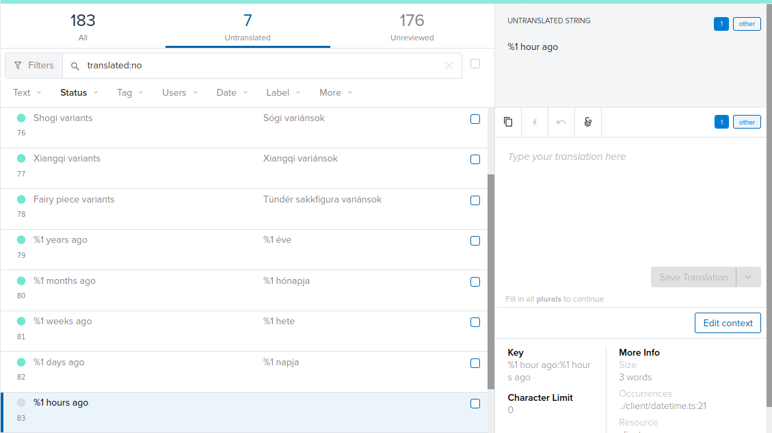
Task: Select the %1 years ago string
Action: coord(61,239)
